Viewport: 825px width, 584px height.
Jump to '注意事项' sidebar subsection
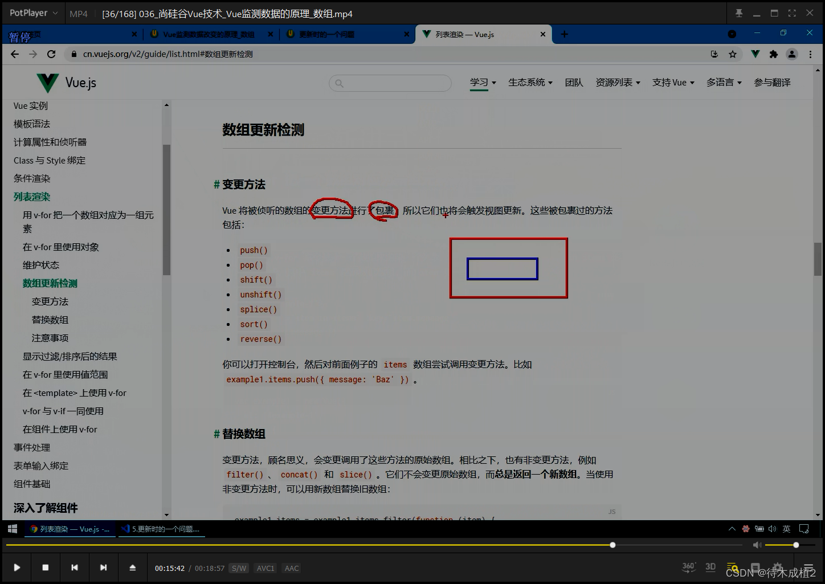click(x=50, y=338)
